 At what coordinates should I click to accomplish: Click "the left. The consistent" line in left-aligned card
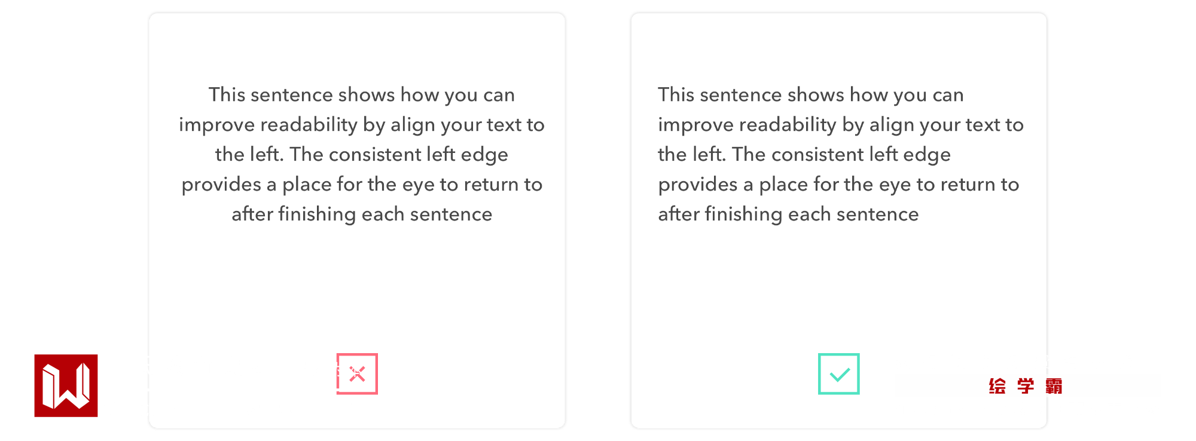click(x=804, y=155)
